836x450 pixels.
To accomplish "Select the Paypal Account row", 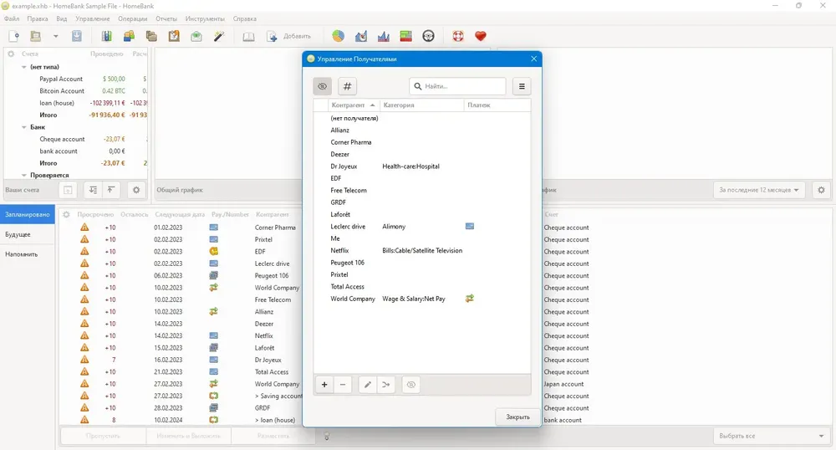I will 76,79.
